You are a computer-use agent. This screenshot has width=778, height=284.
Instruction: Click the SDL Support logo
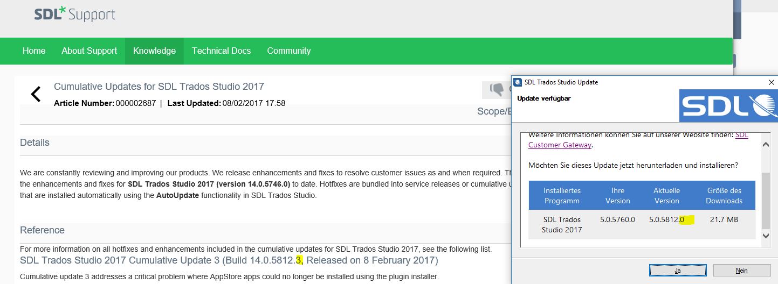pyautogui.click(x=74, y=14)
